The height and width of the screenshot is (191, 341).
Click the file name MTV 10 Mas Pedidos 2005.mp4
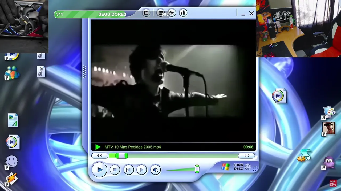coord(133,147)
